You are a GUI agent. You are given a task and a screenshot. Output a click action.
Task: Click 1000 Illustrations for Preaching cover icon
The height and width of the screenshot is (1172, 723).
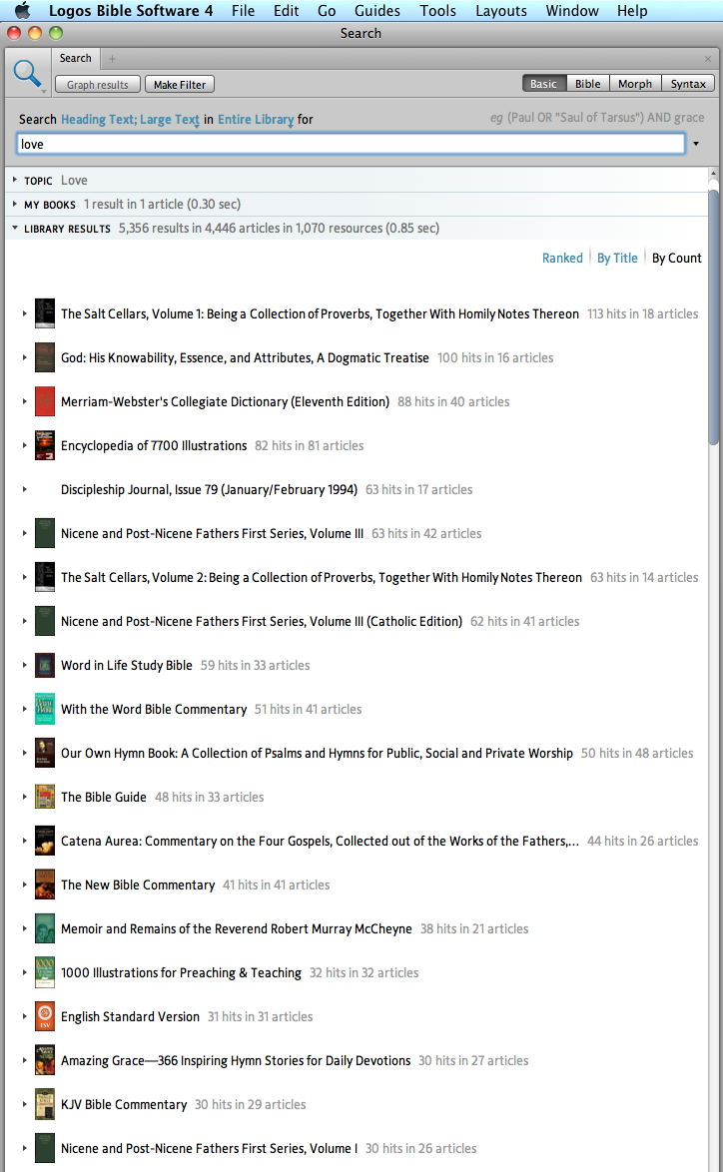[45, 972]
